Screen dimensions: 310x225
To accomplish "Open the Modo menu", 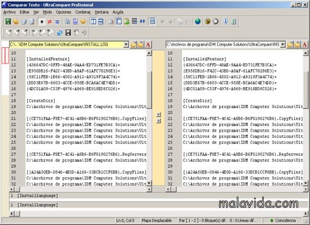I will [x=47, y=12].
